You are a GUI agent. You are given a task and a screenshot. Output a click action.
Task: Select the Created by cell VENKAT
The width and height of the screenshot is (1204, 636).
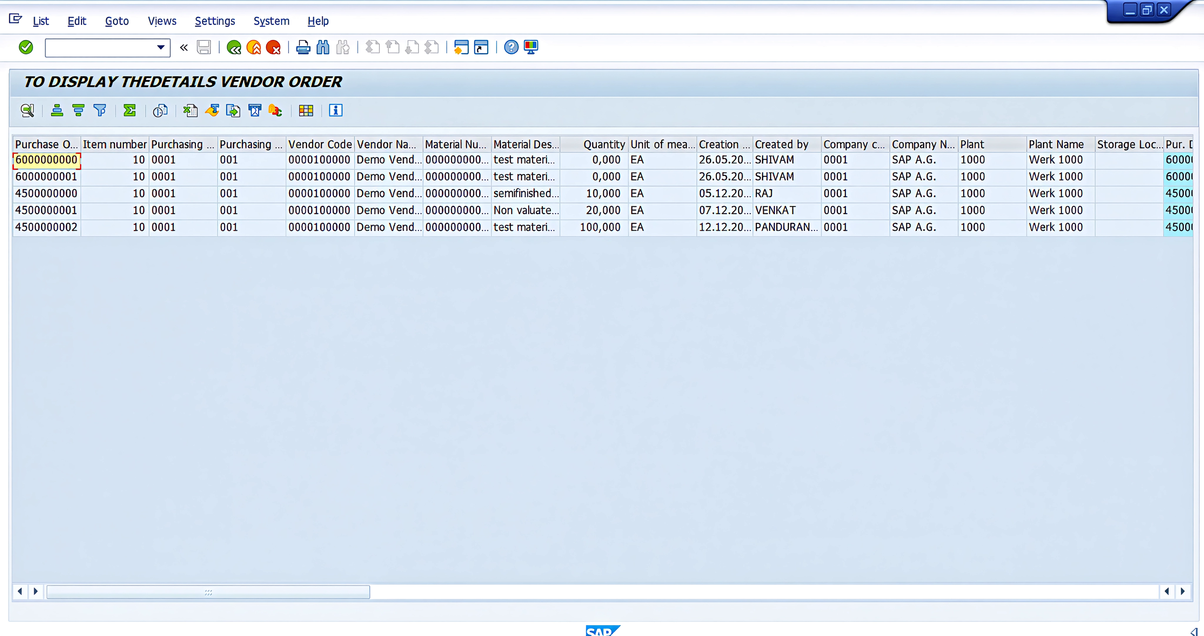[x=787, y=210]
